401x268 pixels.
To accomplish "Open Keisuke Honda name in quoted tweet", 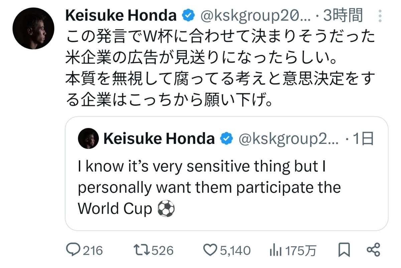I will [x=159, y=139].
